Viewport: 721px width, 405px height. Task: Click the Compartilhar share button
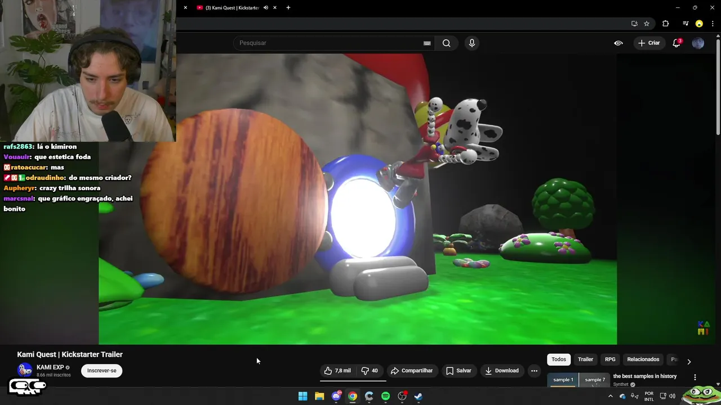click(412, 371)
